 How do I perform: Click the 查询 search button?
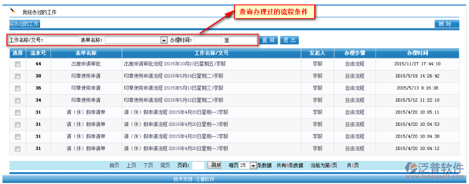(268, 40)
